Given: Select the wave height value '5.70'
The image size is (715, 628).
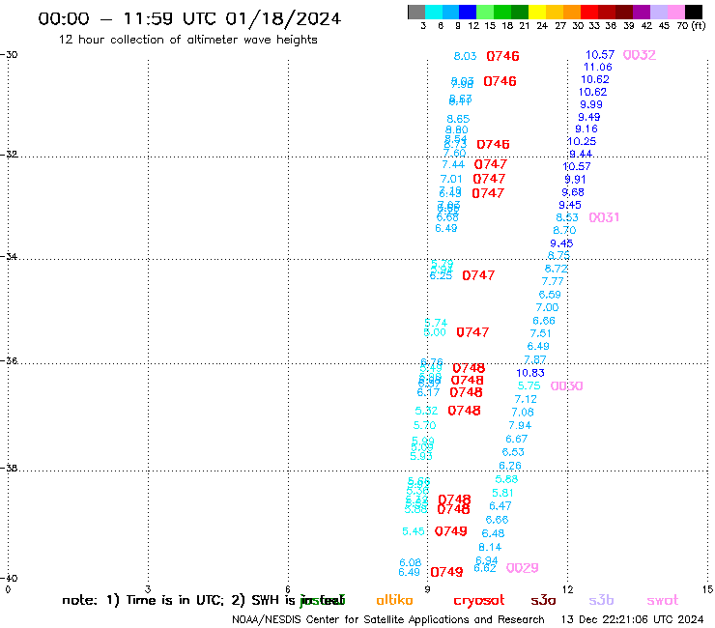Looking at the screenshot, I should pos(424,425).
